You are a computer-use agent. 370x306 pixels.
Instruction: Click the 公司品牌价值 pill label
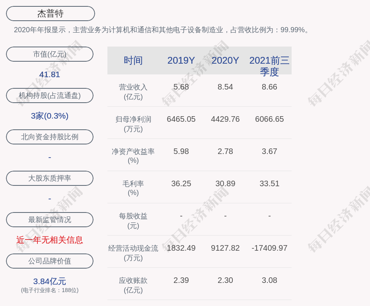[x=50, y=261]
